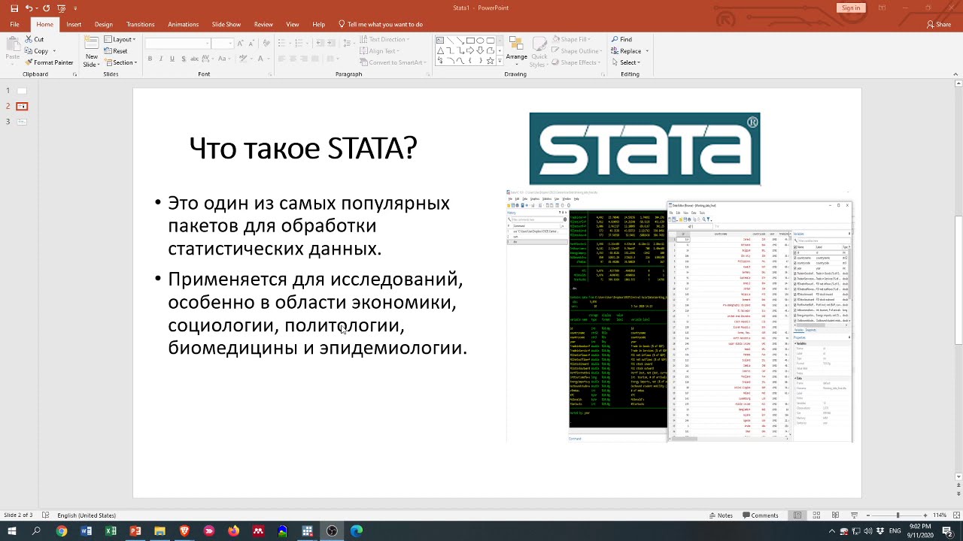Open the font name combo box

click(x=178, y=43)
